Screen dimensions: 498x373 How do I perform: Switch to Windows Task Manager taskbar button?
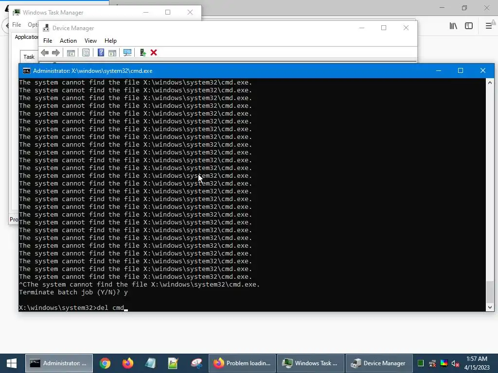[x=311, y=363]
